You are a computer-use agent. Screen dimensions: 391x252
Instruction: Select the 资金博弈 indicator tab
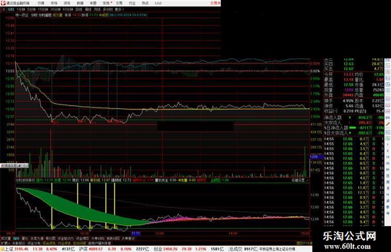point(82,239)
